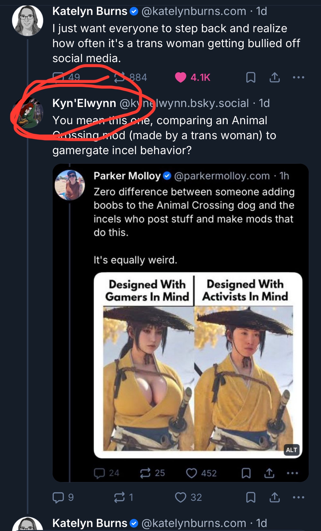Show ALT text for the comparison image
Viewport: 321px width, 531px height.
291,450
